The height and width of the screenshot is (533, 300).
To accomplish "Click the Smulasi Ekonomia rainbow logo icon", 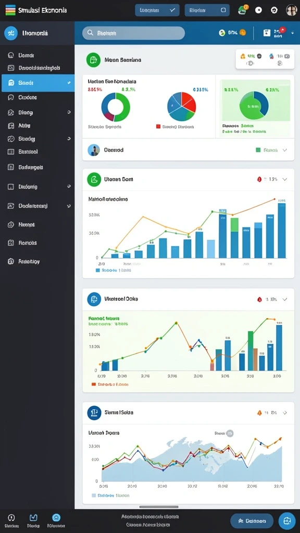I will tap(10, 10).
